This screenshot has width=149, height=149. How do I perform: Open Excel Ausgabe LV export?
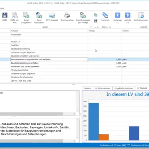tap(27, 17)
